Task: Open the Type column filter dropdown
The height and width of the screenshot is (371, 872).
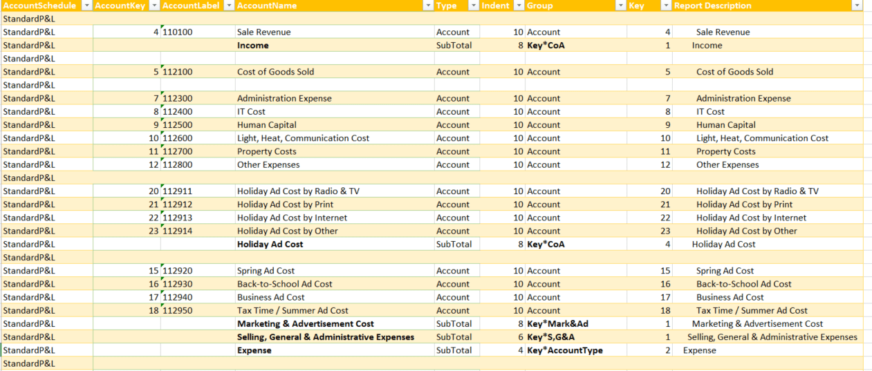Action: [474, 6]
